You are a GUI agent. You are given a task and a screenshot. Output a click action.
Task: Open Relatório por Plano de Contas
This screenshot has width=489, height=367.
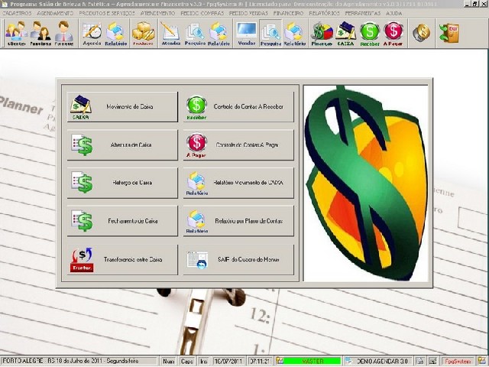point(238,221)
